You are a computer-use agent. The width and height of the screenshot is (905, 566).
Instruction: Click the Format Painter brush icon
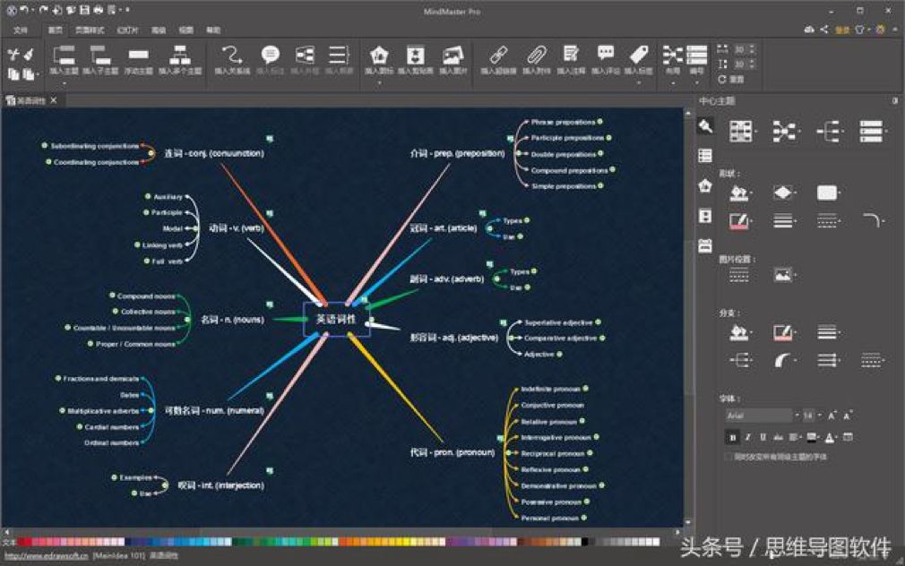[29, 55]
